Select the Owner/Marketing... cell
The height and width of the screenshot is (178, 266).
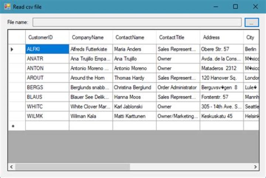click(x=178, y=116)
